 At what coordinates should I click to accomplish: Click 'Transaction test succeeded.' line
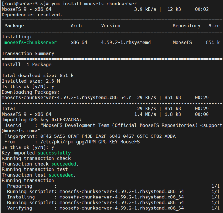click(39, 175)
